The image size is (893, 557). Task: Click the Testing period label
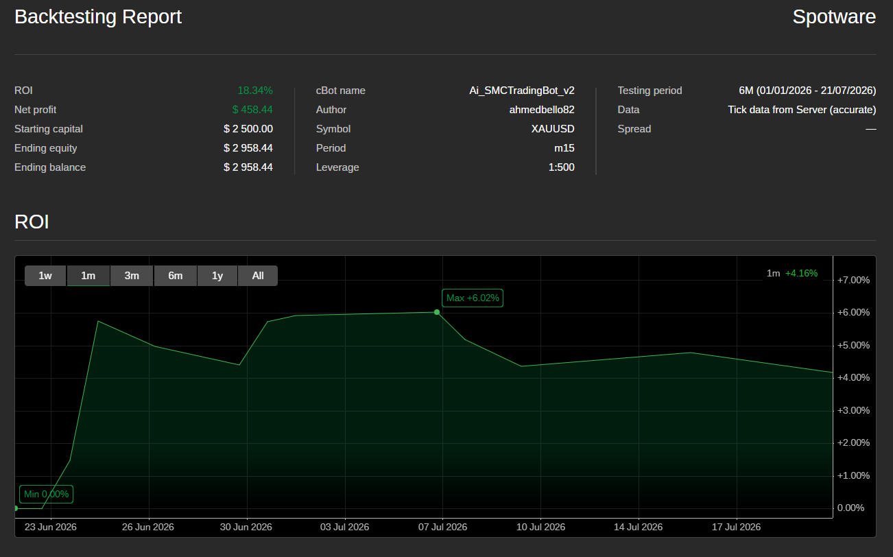[650, 91]
